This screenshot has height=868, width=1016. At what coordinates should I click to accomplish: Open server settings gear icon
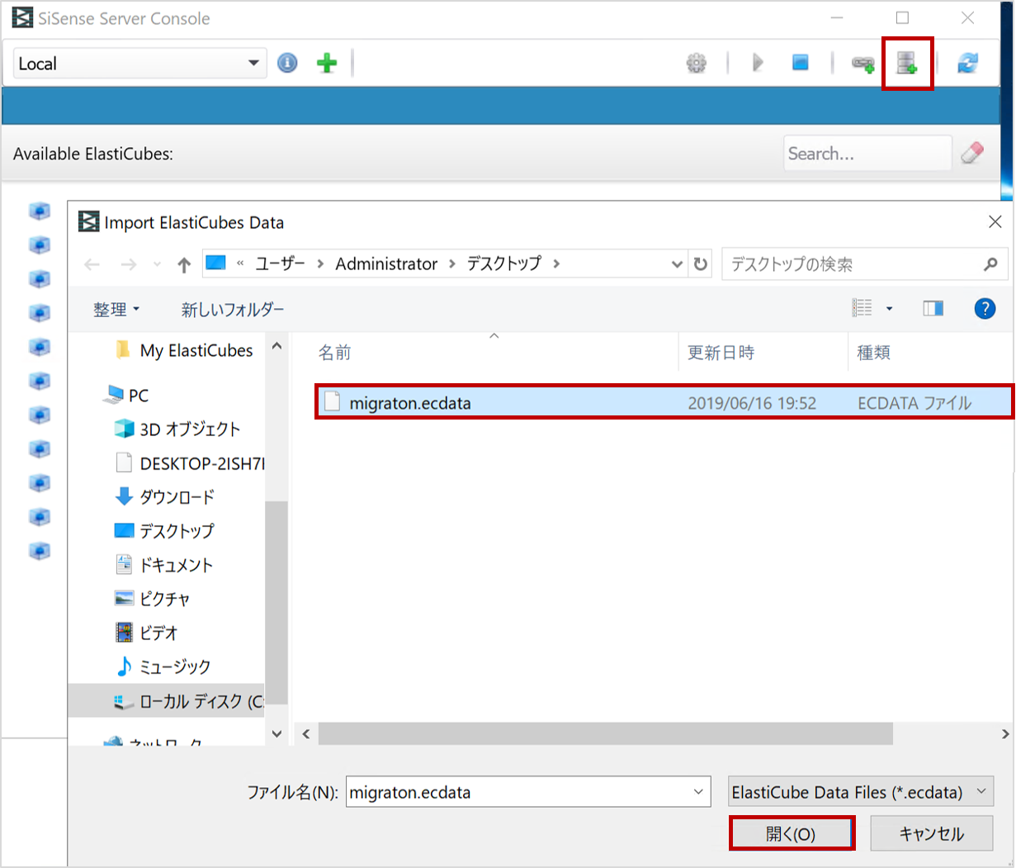[x=697, y=63]
